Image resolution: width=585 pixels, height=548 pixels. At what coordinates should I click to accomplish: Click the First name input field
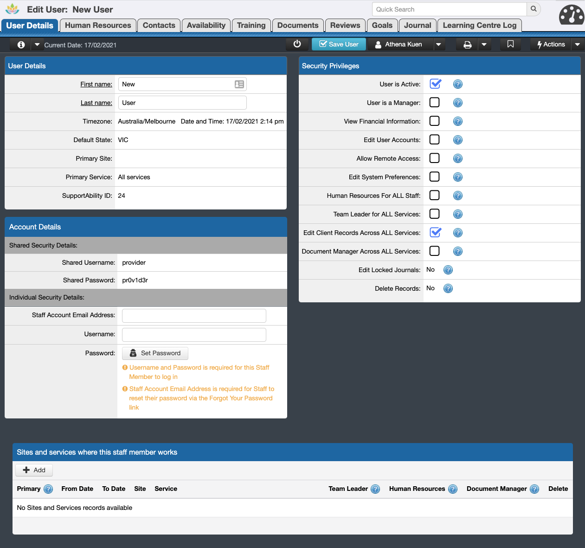tap(182, 84)
